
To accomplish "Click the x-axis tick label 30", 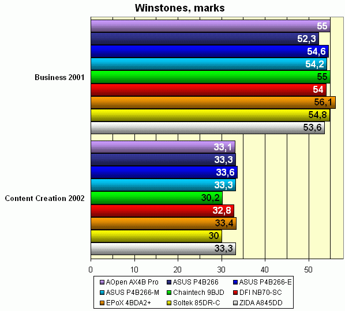I will (x=221, y=270).
